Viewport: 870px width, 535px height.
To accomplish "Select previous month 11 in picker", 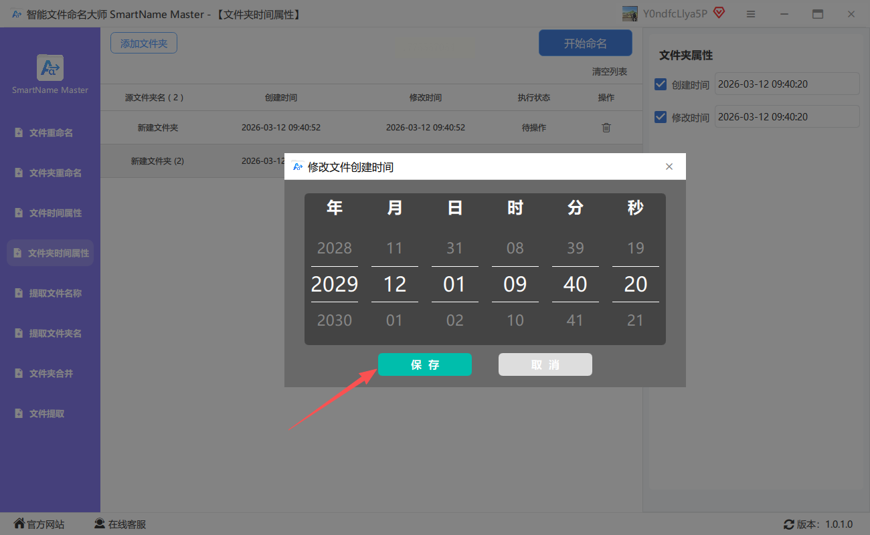I will 395,248.
